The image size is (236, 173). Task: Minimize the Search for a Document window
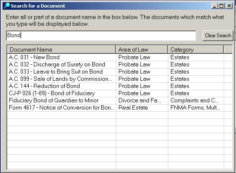[x=214, y=6]
